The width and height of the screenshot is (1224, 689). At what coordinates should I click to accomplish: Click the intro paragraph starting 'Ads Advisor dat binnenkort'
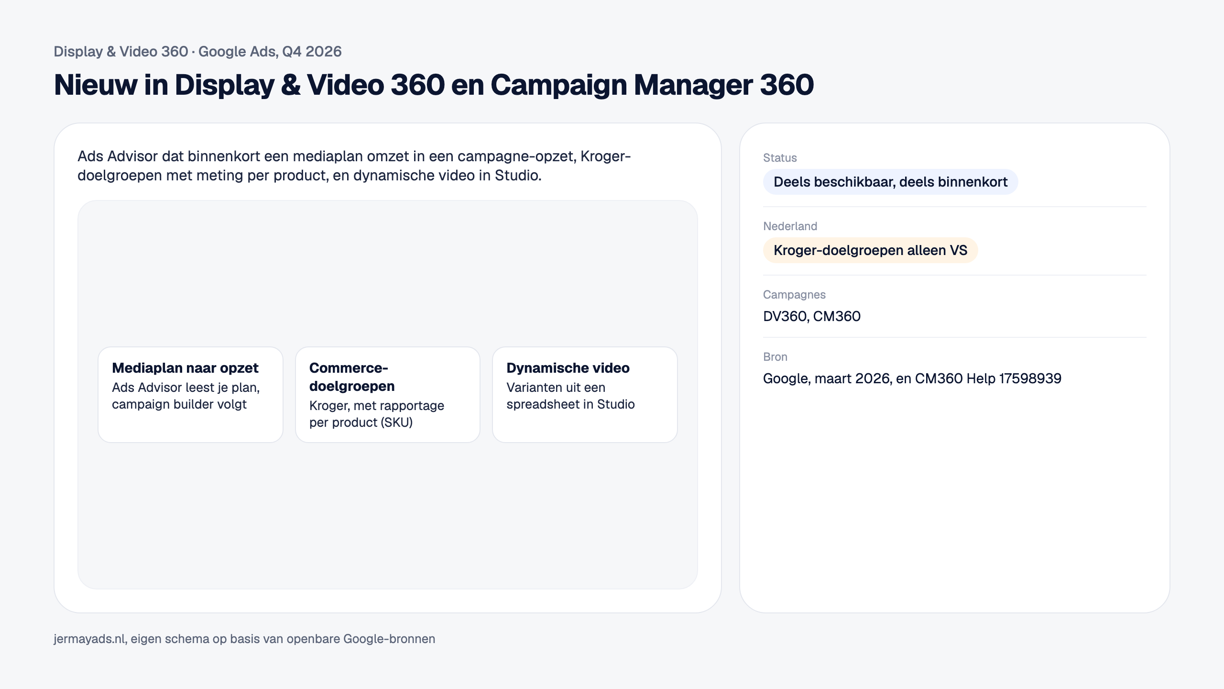coord(354,166)
